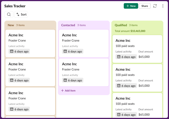Click "100 paid seats" on third Qualified card

pos(125,104)
